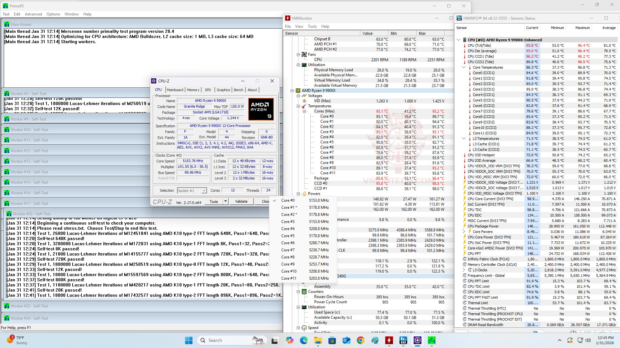Click the Worker #20 Self-Test window icon
The image size is (620, 348).
[x=9, y=214]
